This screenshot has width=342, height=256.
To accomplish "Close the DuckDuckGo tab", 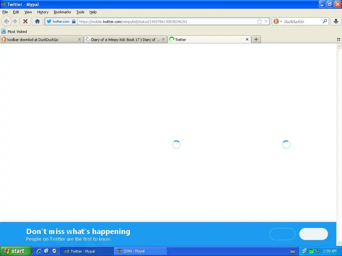I will (79, 39).
